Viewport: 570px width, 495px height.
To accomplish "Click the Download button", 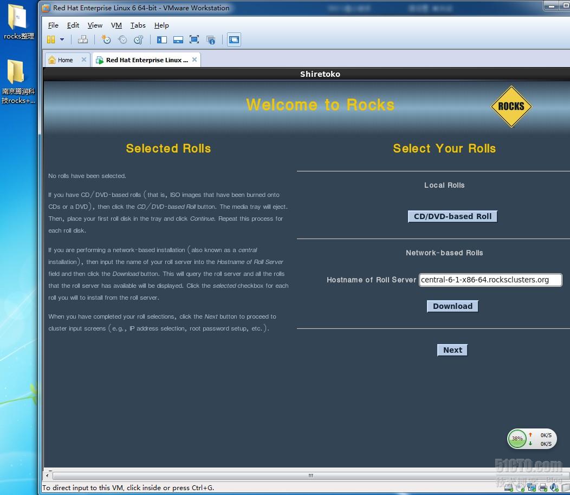I will point(452,306).
